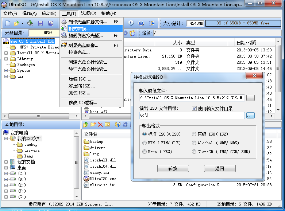Image resolution: width=285 pixels, height=211 pixels.
Task: Expand the System folder in the disc tree
Action: pyautogui.click(x=6, y=70)
